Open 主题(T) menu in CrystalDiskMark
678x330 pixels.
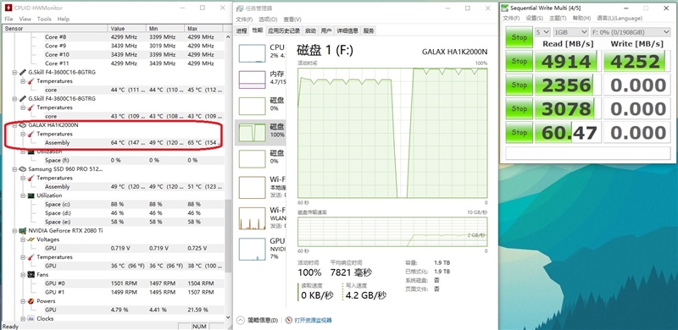pyautogui.click(x=558, y=18)
